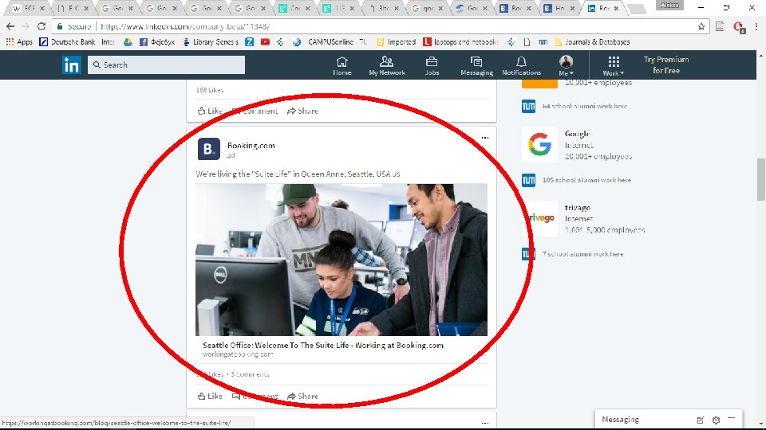Click 64 school alumni work here
Viewport: 766px width, 430px height.
click(x=584, y=106)
